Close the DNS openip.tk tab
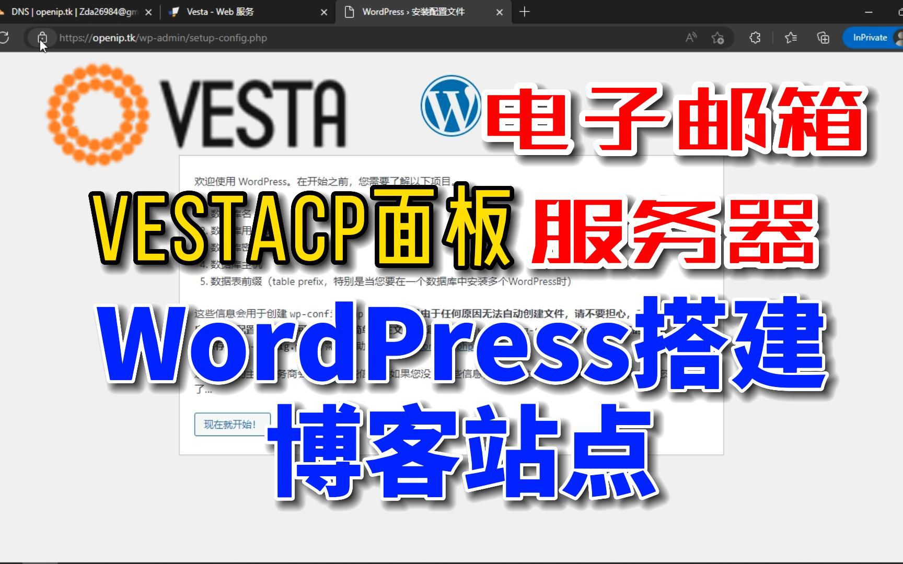 (148, 12)
